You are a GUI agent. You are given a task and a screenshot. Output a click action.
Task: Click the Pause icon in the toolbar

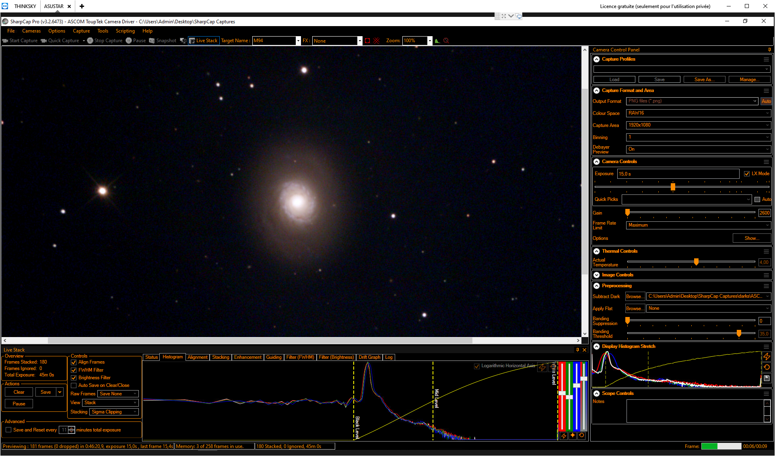(129, 41)
